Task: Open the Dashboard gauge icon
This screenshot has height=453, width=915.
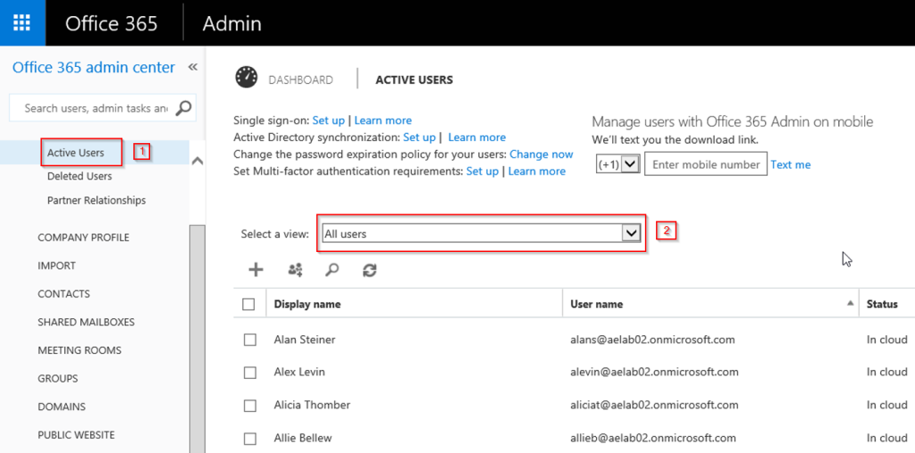Action: [x=247, y=78]
